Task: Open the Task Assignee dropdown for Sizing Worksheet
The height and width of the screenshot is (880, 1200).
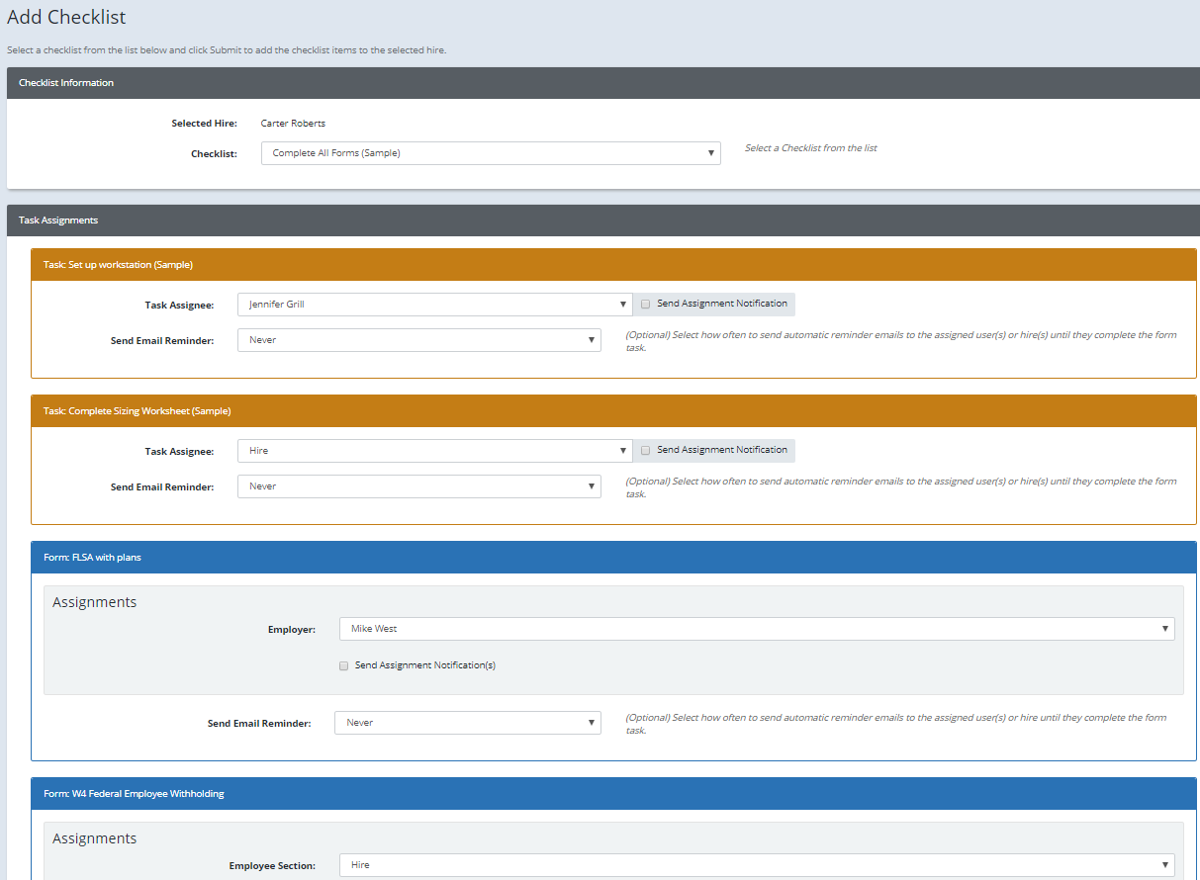Action: point(432,450)
